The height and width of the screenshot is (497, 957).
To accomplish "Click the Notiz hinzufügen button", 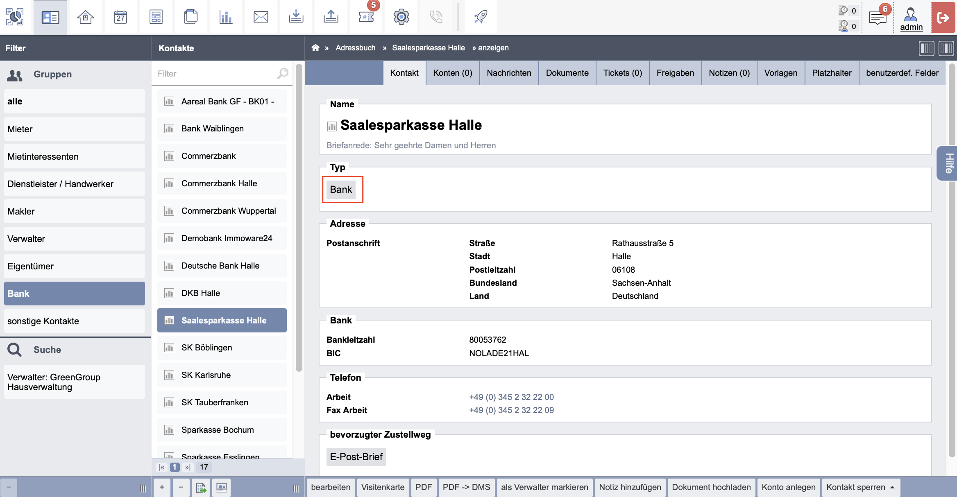I will (630, 487).
